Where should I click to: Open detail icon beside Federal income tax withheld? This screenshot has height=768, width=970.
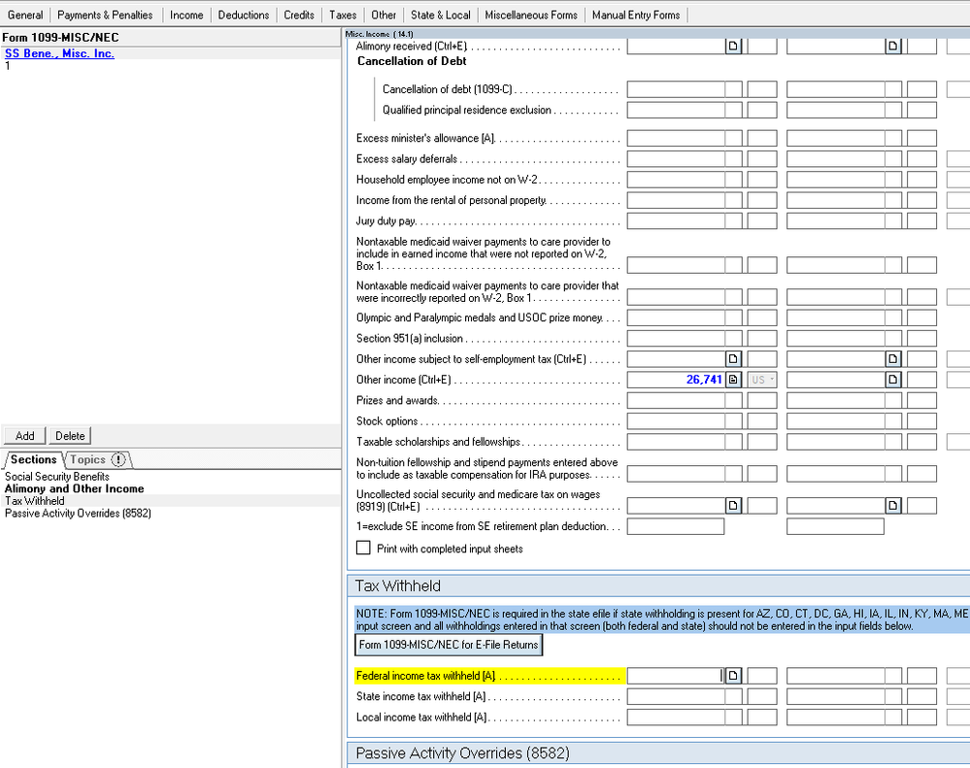735,675
